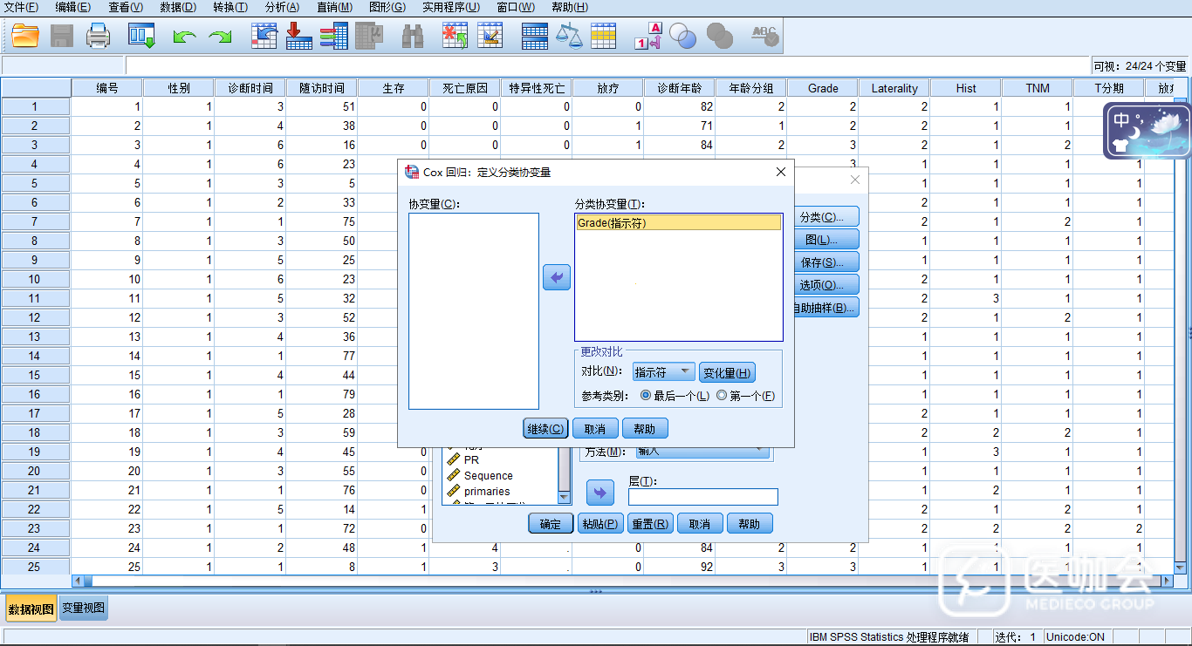Image resolution: width=1192 pixels, height=646 pixels.
Task: Click the 继续(C) button
Action: [546, 429]
